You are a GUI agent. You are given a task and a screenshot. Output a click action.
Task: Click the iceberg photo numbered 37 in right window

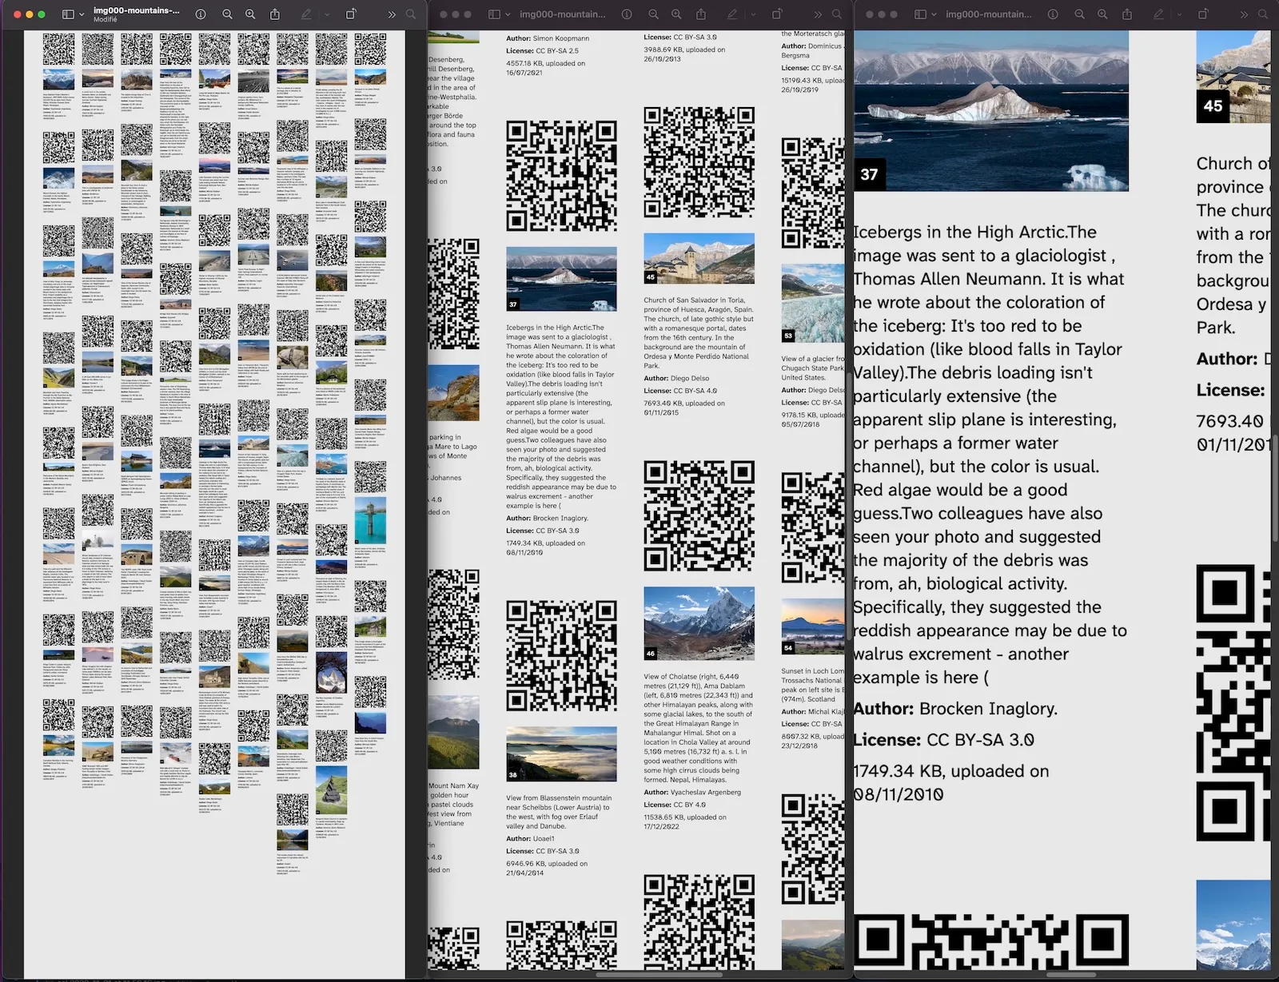tap(991, 111)
